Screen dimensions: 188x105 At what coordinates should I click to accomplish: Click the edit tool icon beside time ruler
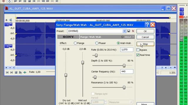pyautogui.click(x=11, y=20)
